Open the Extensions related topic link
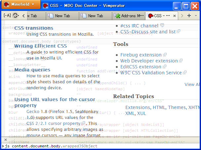This screenshot has width=201, height=150. [x=138, y=107]
